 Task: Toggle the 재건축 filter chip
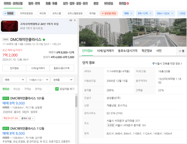pyautogui.click(x=43, y=13)
